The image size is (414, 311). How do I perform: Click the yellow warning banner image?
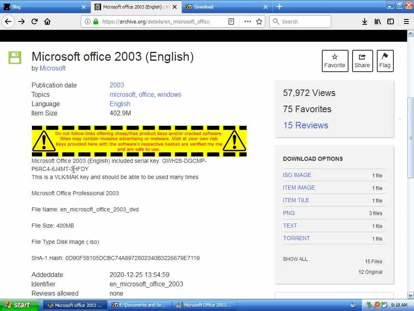(x=139, y=141)
